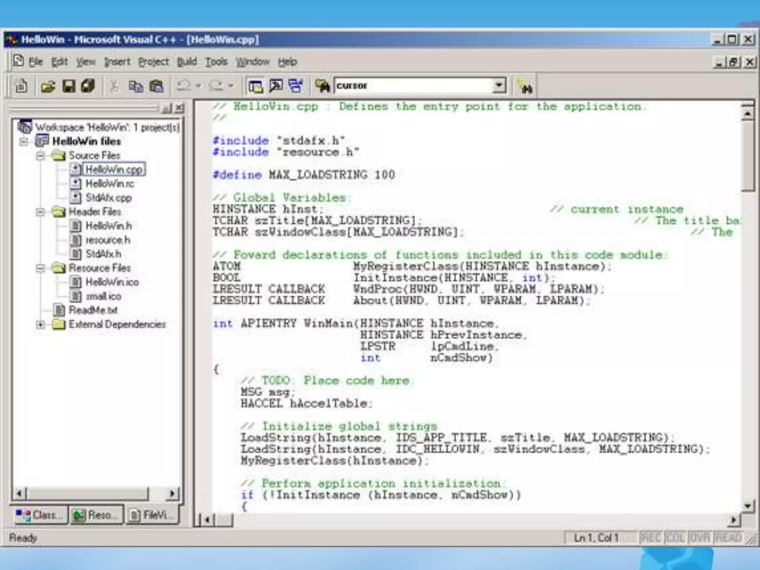The image size is (760, 570).
Task: Toggle the Output window icon
Action: (276, 86)
